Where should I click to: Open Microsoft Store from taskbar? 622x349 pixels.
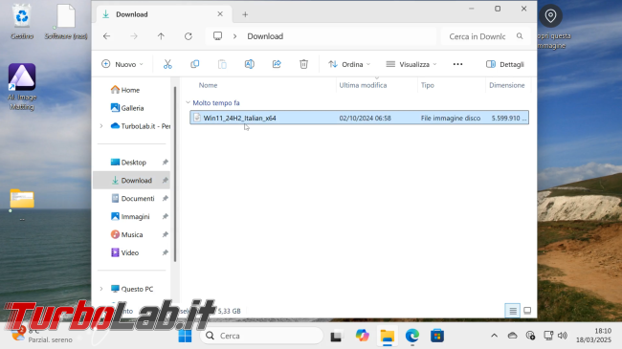click(437, 336)
